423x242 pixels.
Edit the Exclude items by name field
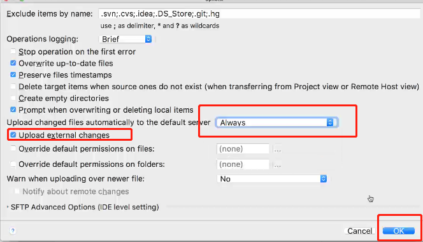(x=259, y=14)
